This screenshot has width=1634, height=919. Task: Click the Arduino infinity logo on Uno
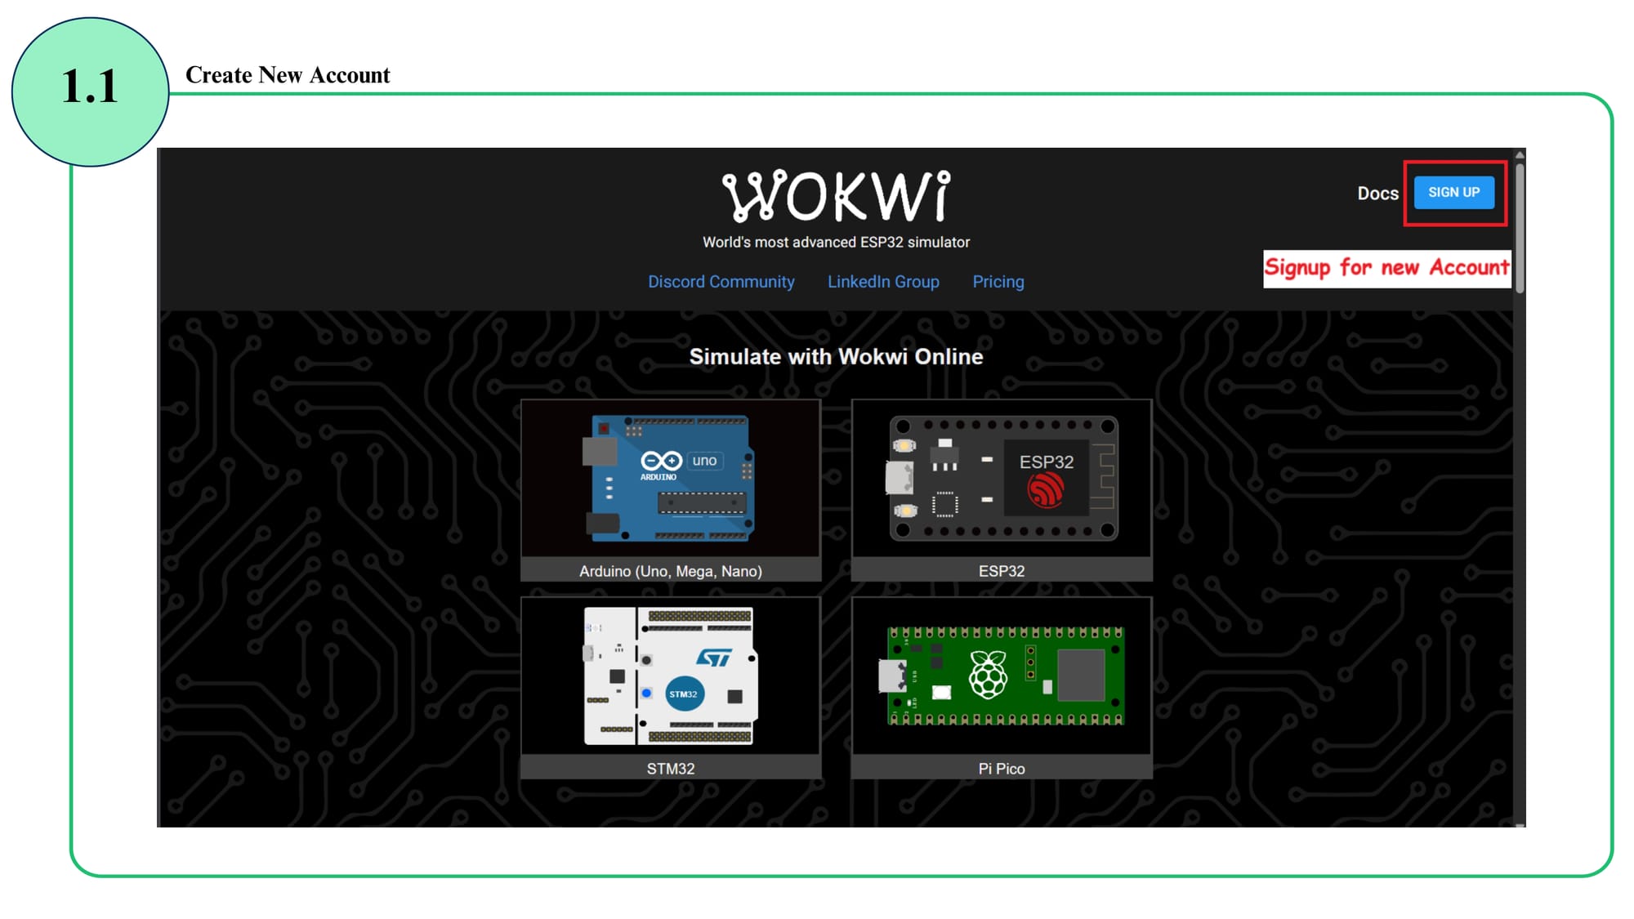(661, 461)
